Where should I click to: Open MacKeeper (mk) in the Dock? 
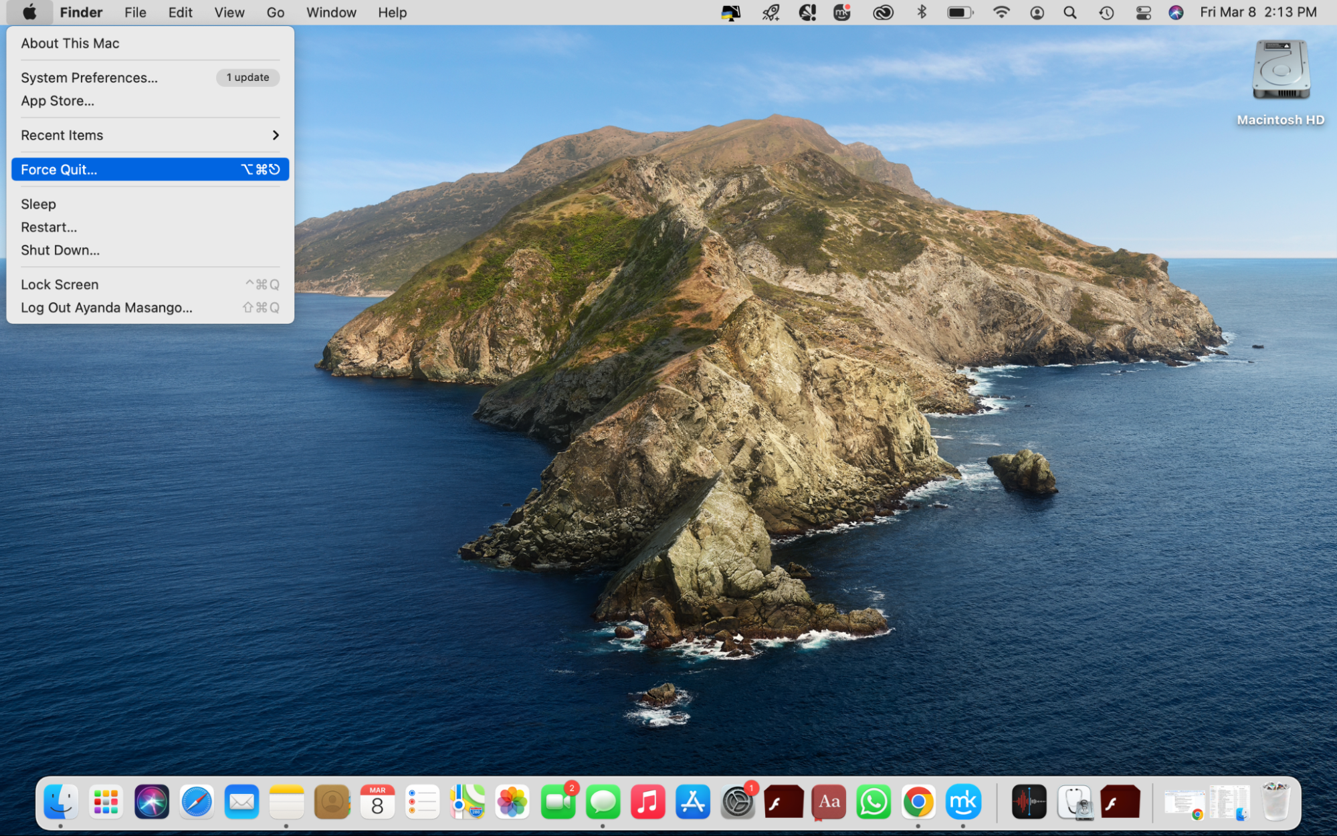963,802
